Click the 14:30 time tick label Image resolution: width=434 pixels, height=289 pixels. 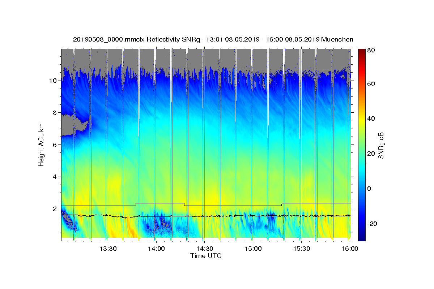coord(205,249)
